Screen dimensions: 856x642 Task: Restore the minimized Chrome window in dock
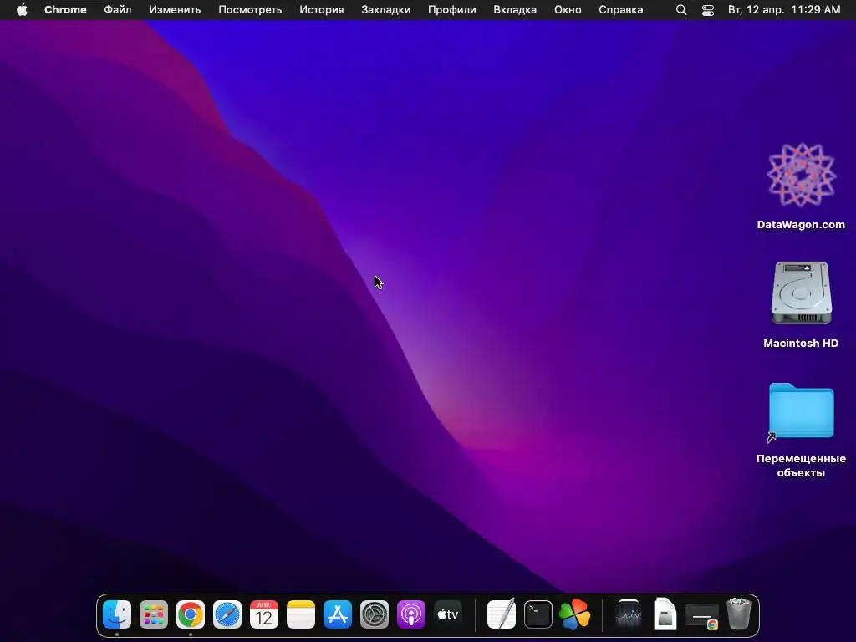(702, 616)
